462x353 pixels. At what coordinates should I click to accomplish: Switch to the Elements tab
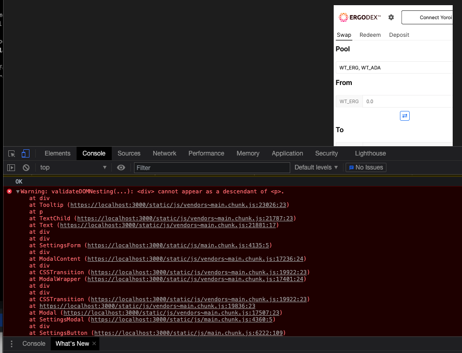tap(57, 153)
